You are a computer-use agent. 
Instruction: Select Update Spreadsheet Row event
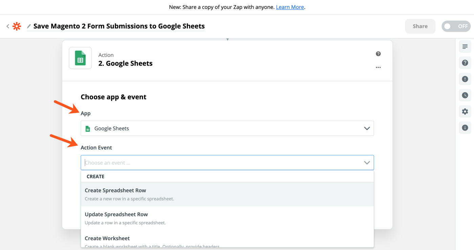[x=227, y=218]
